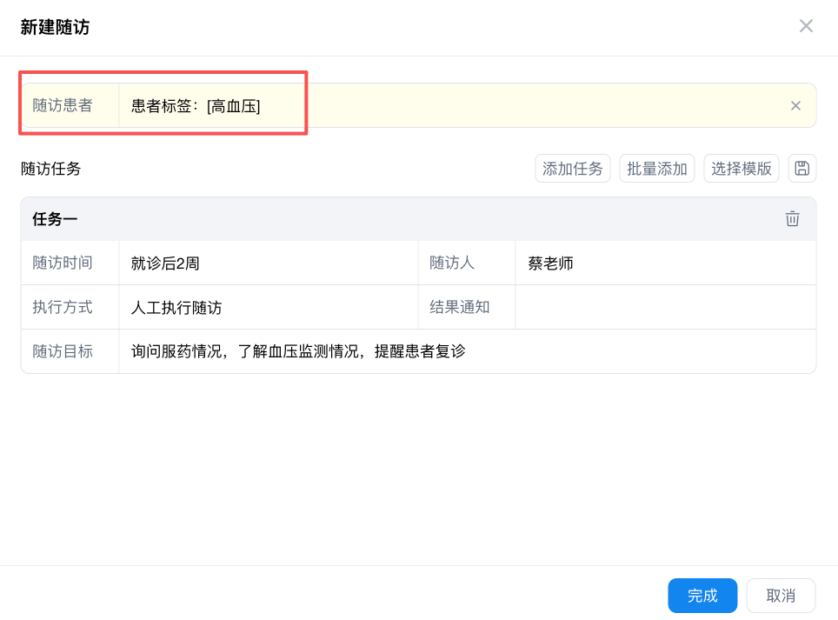Click 选择模版 to pick a template

coord(741,168)
